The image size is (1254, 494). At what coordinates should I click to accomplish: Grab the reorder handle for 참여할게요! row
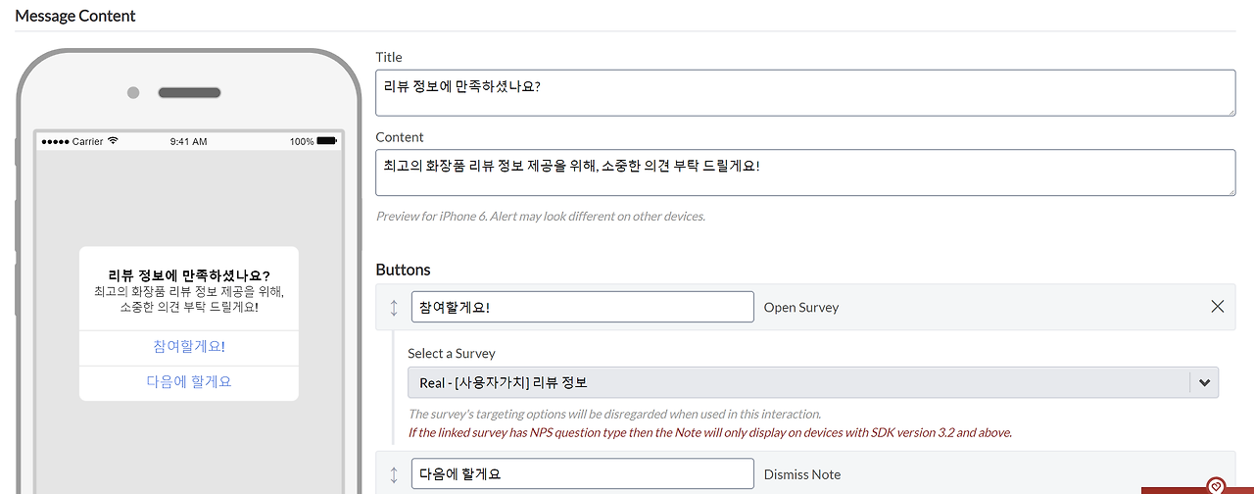click(x=394, y=308)
